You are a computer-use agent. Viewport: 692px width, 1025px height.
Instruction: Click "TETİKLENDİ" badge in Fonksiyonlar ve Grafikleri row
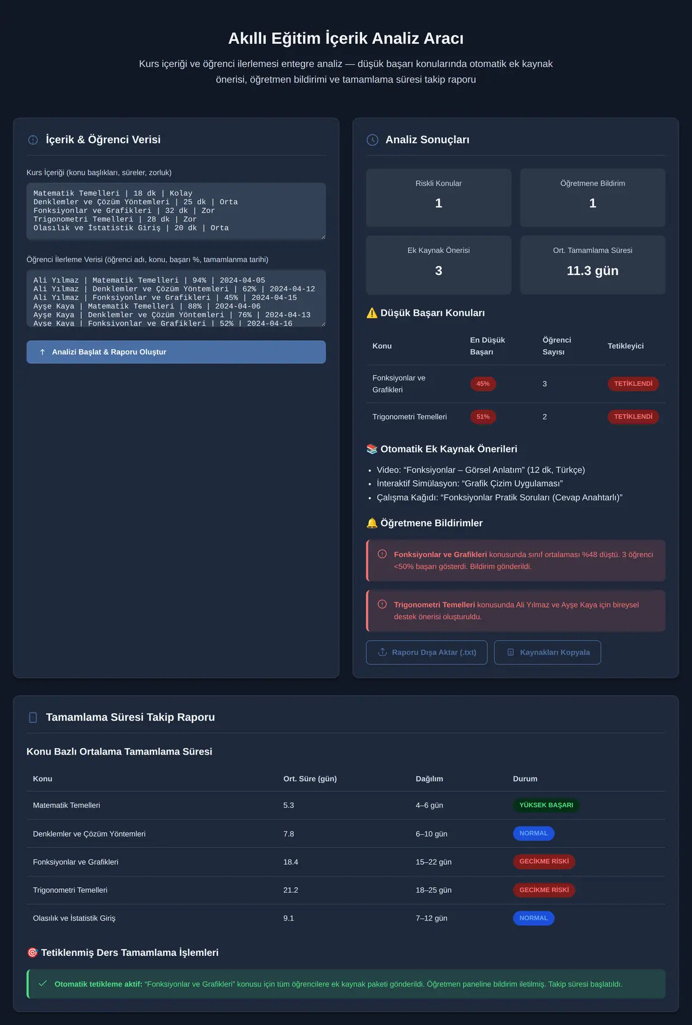click(633, 384)
